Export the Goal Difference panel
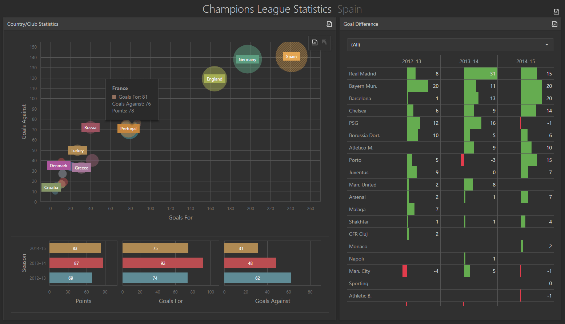The height and width of the screenshot is (324, 565). point(554,24)
